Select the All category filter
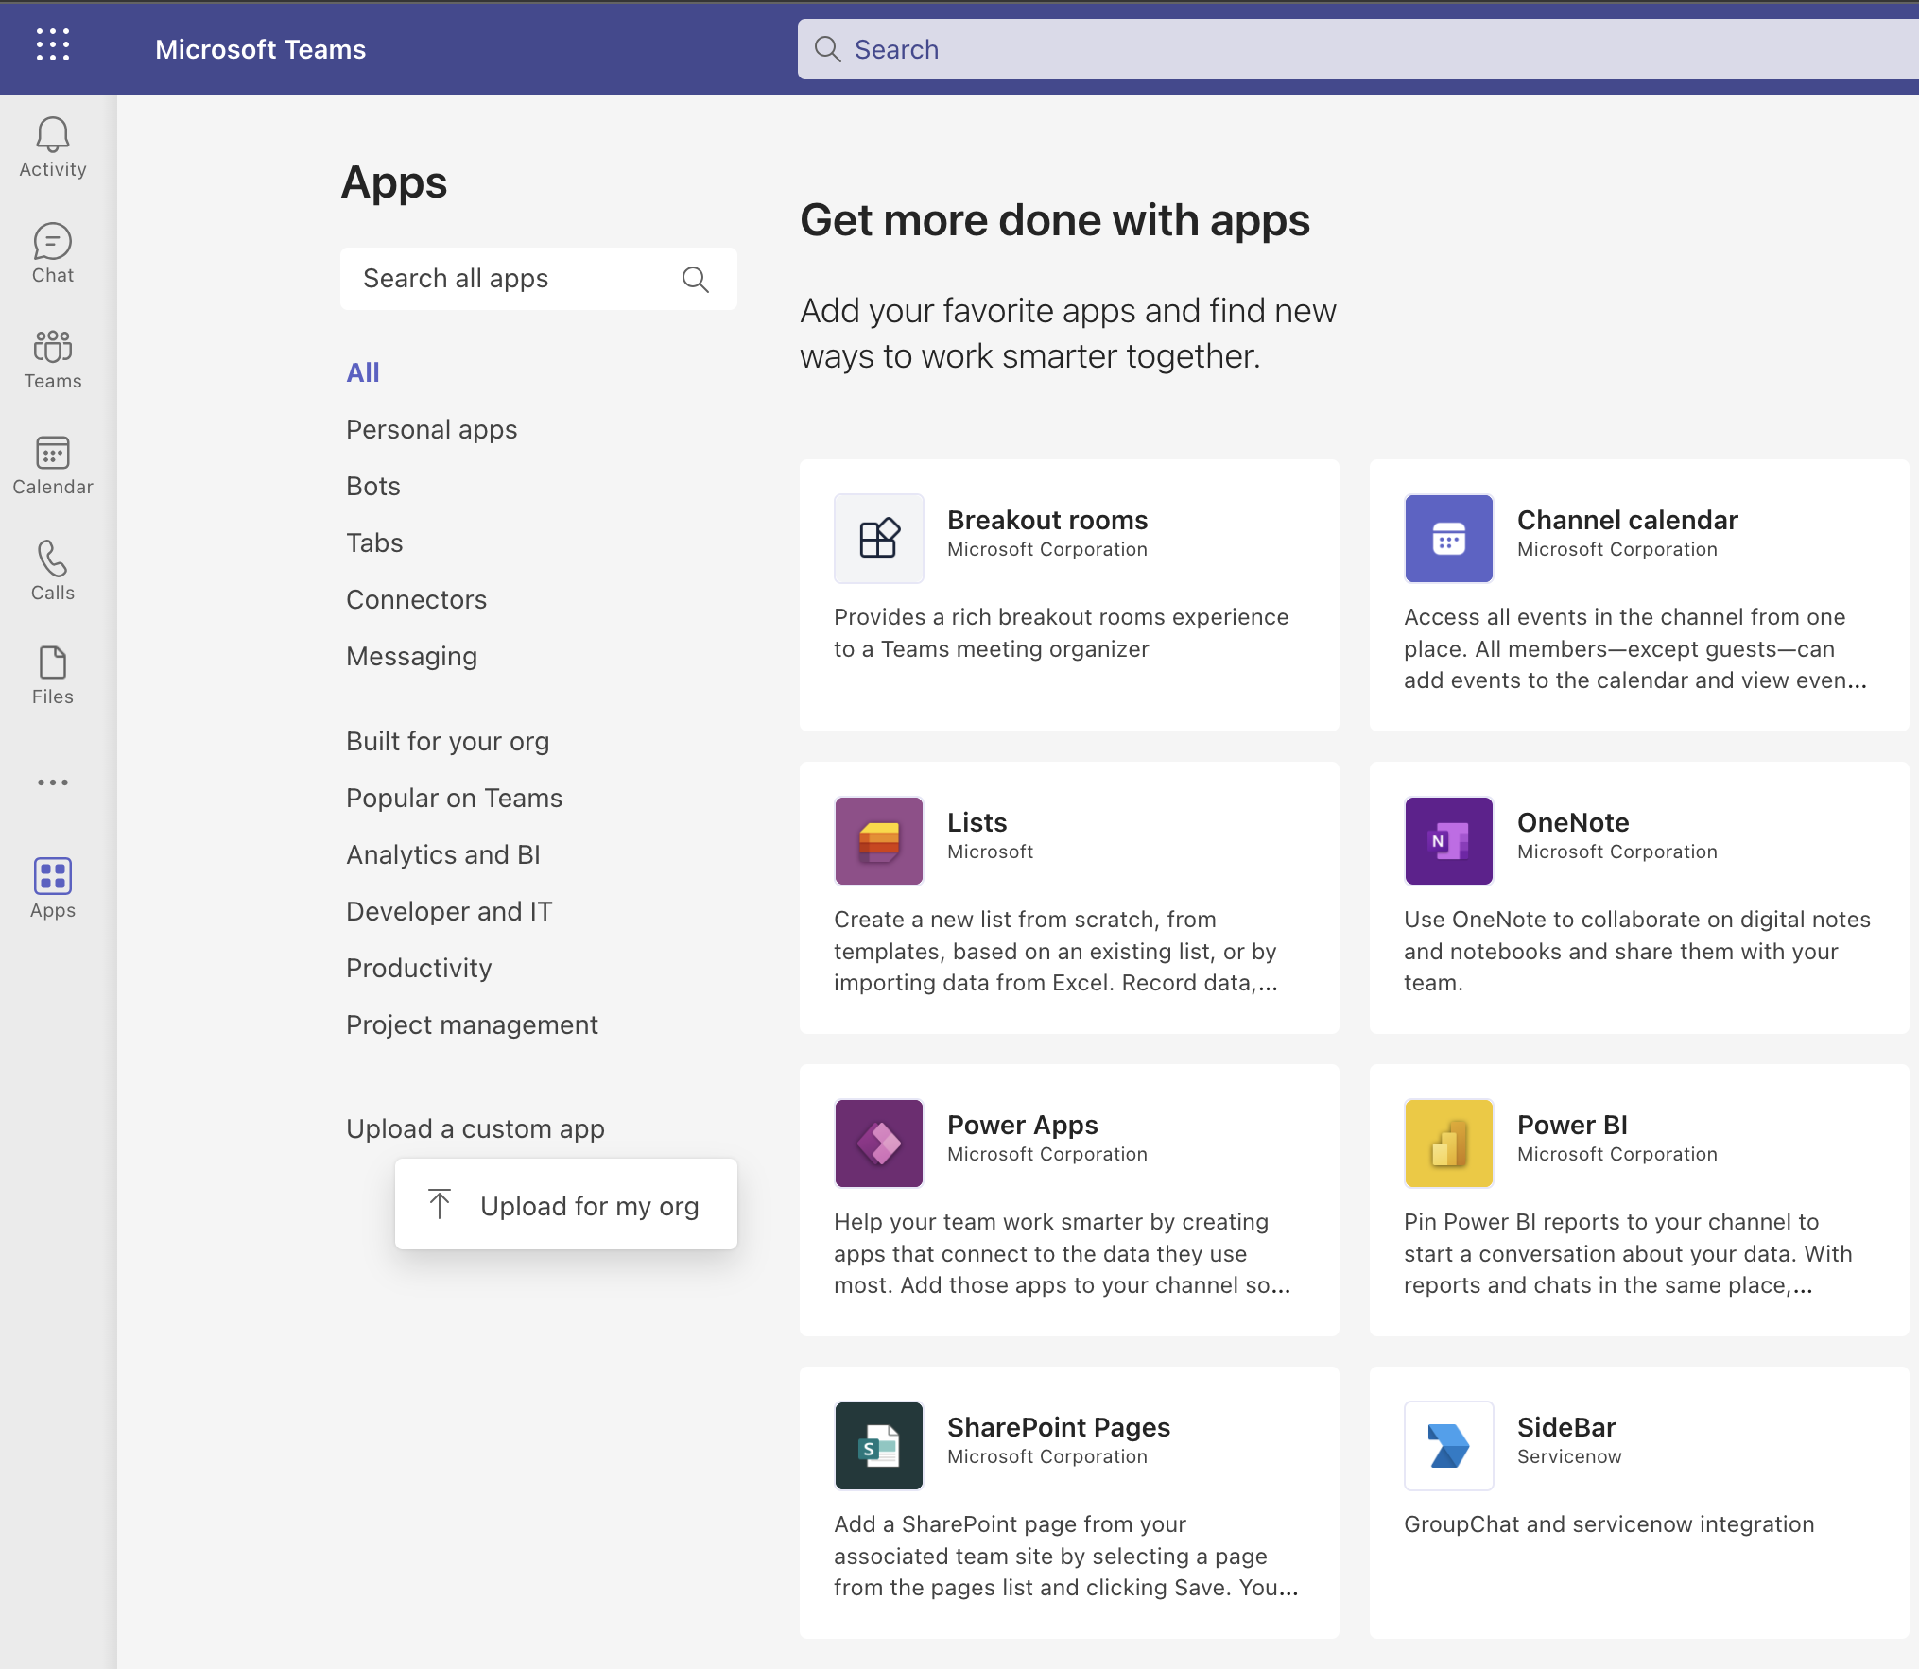Screen dimensions: 1919x1669 coord(363,372)
